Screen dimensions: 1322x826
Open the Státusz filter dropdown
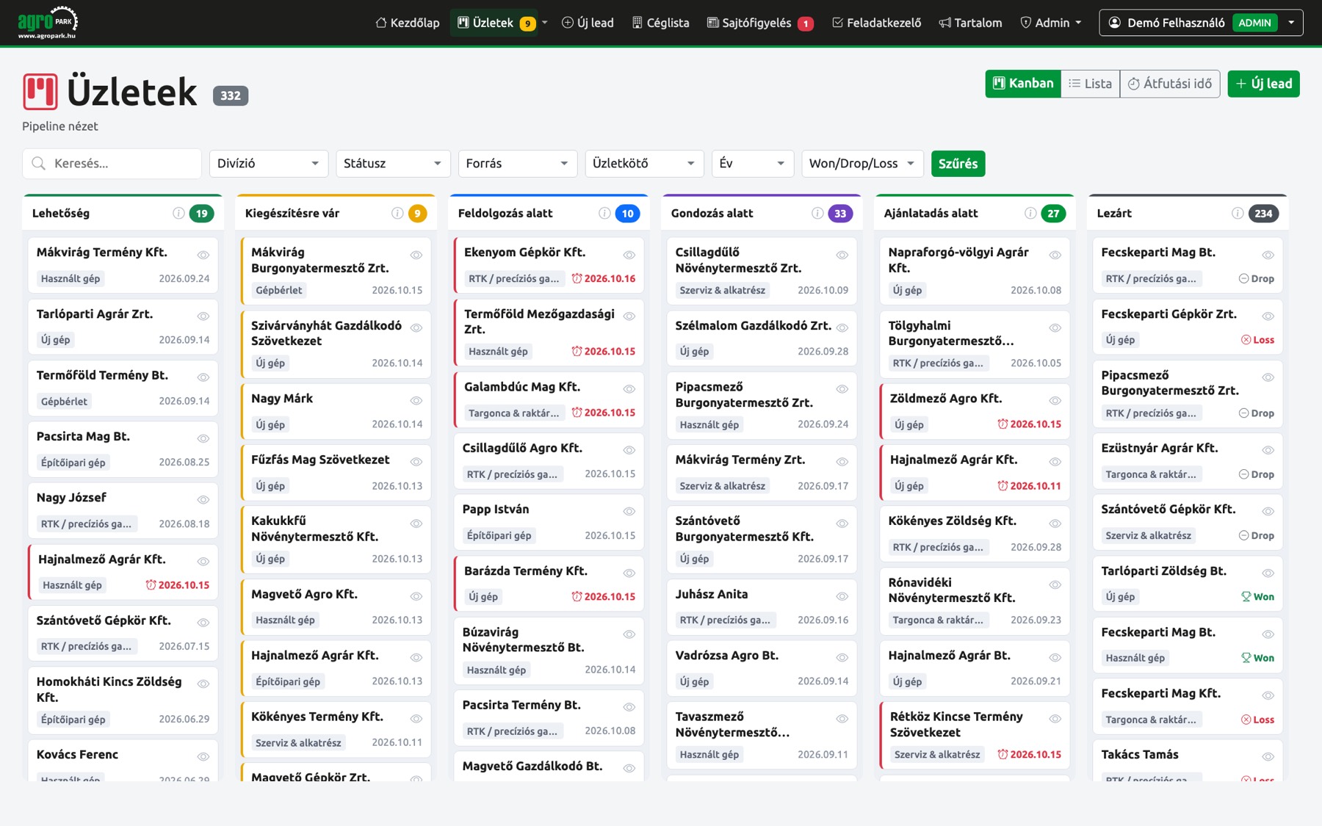pos(393,163)
